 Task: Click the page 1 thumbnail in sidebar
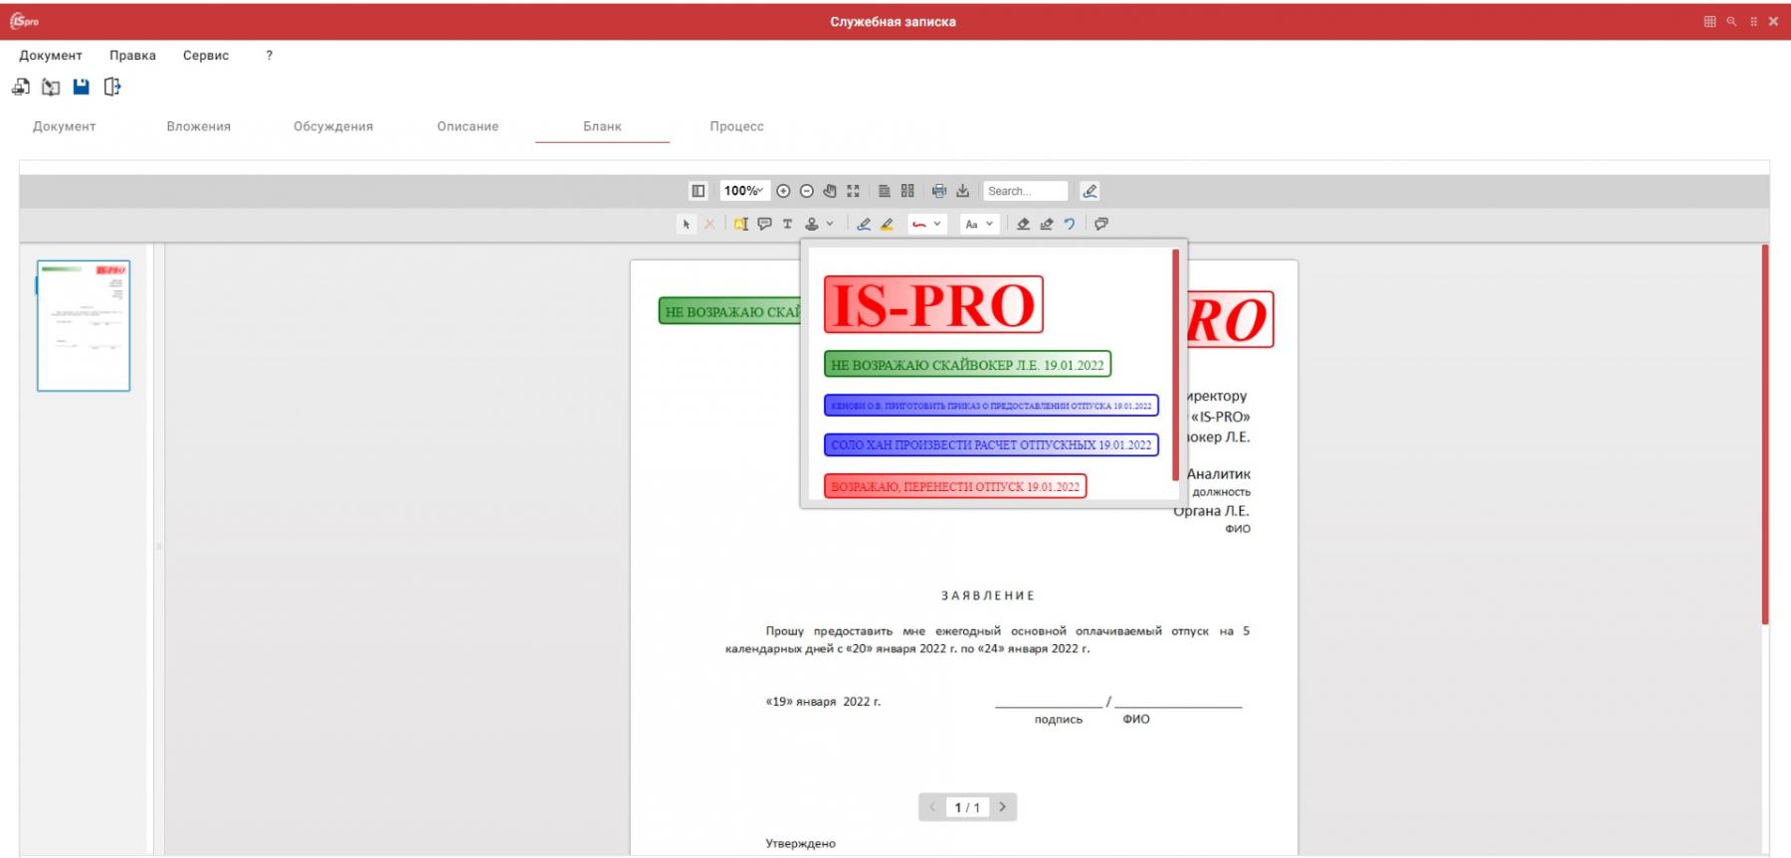click(x=84, y=326)
